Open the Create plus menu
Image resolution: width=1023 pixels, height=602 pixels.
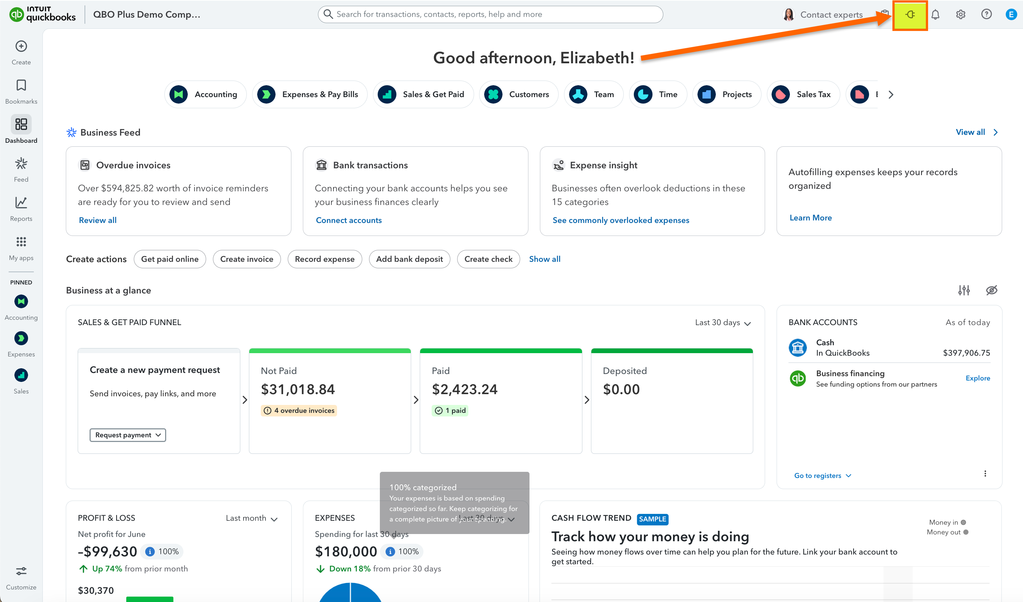pos(21,46)
